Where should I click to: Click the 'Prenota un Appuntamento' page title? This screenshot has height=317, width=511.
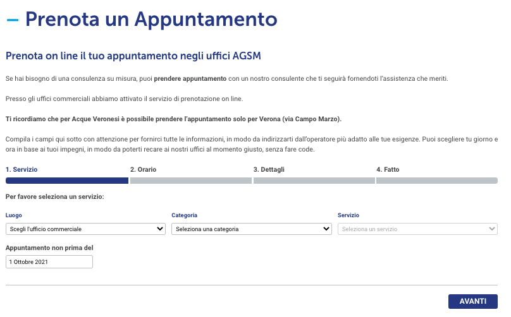(151, 20)
